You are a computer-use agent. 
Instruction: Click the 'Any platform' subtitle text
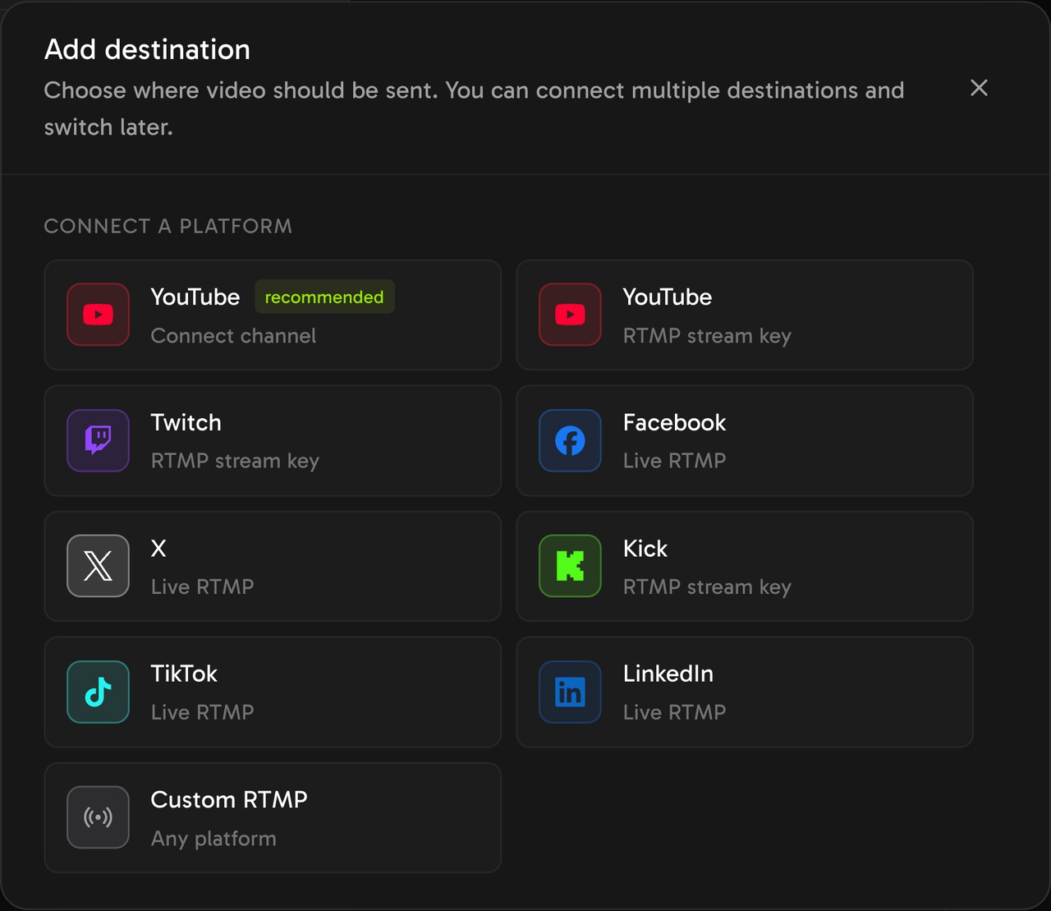click(213, 839)
